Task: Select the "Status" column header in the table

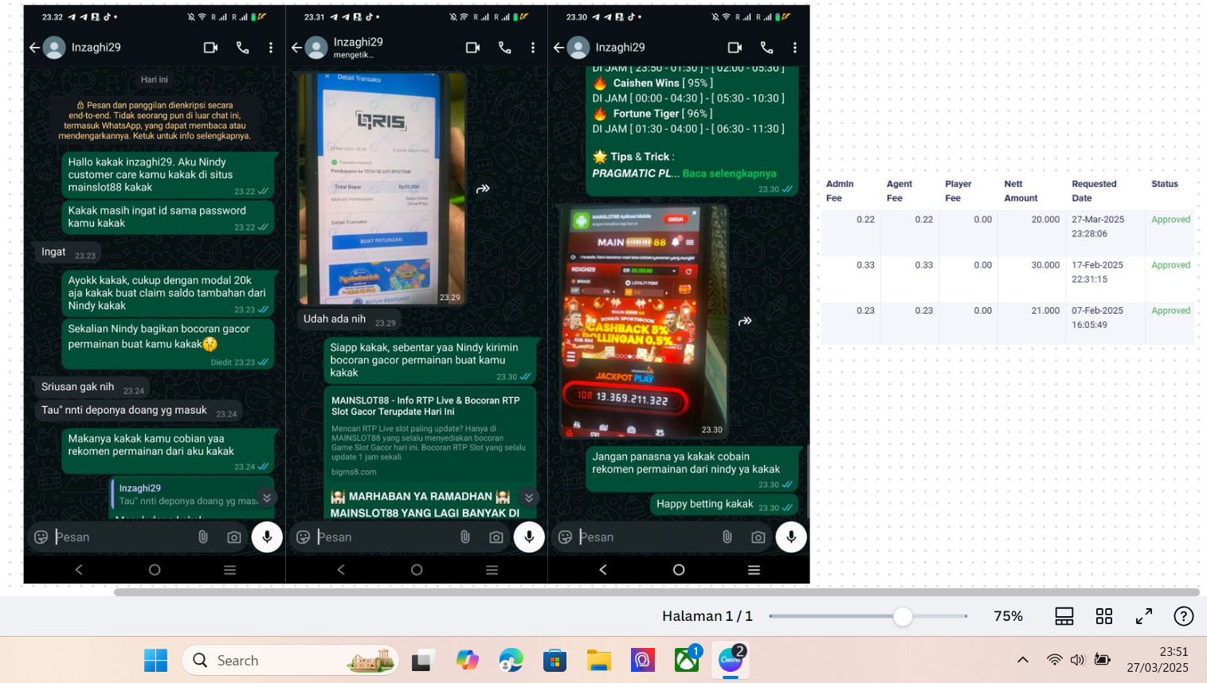Action: [x=1165, y=184]
